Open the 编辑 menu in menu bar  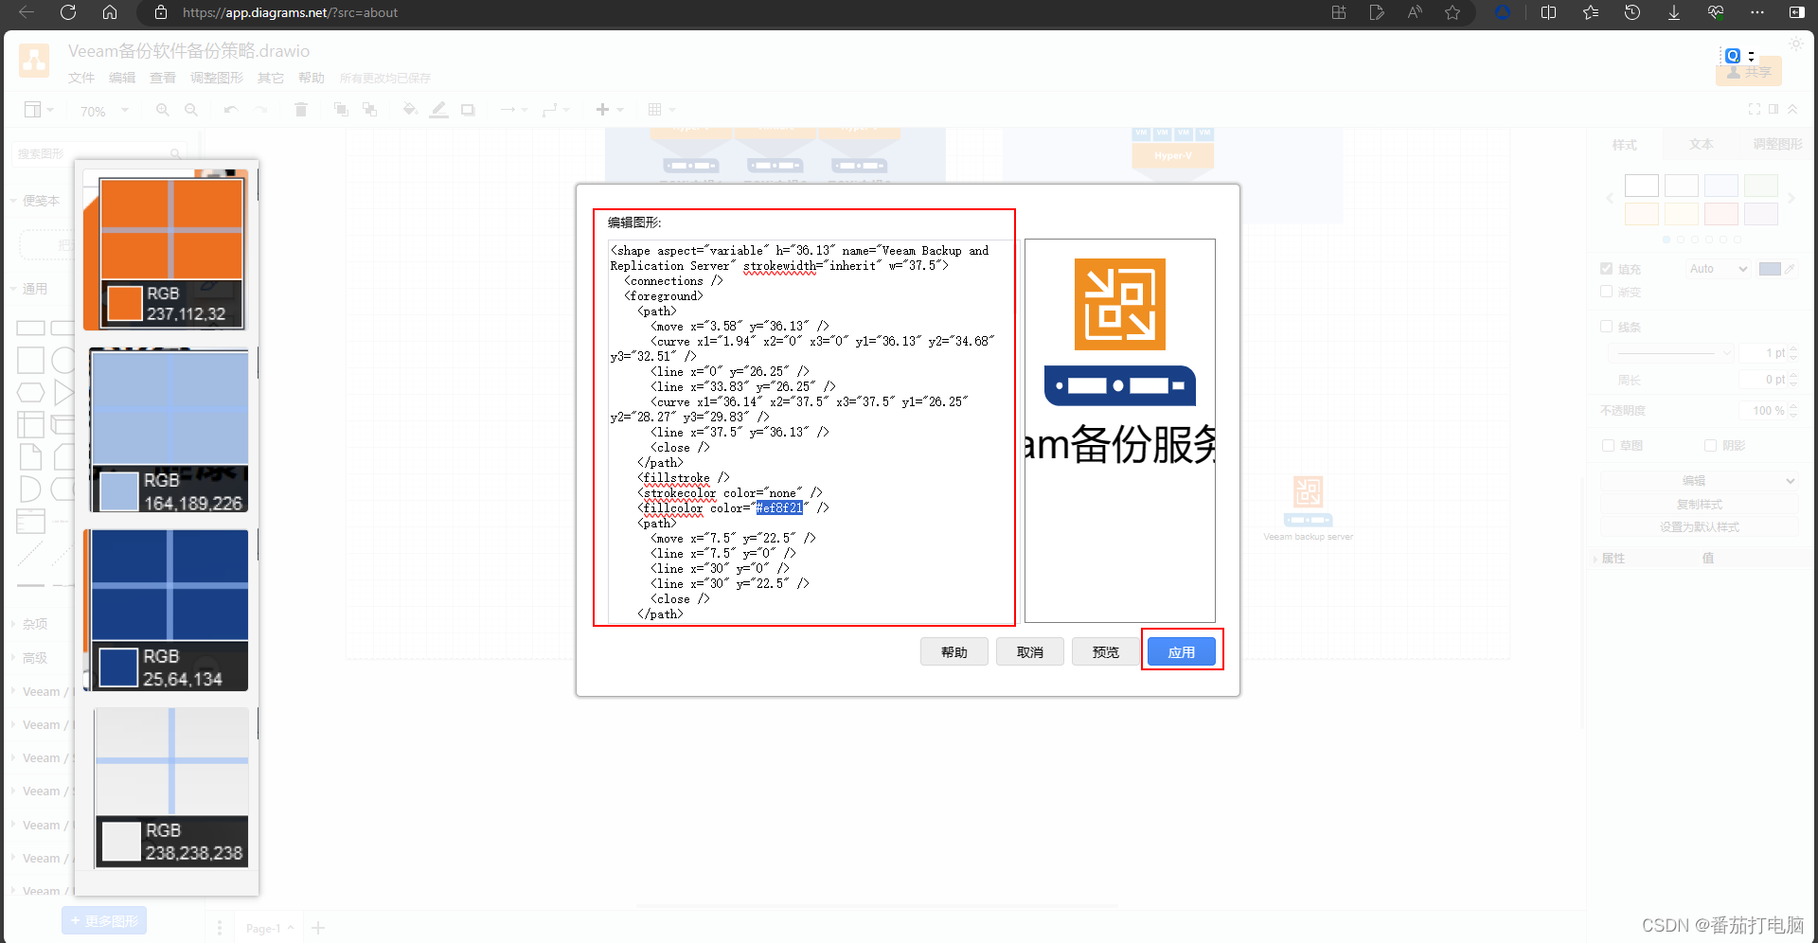tap(122, 78)
